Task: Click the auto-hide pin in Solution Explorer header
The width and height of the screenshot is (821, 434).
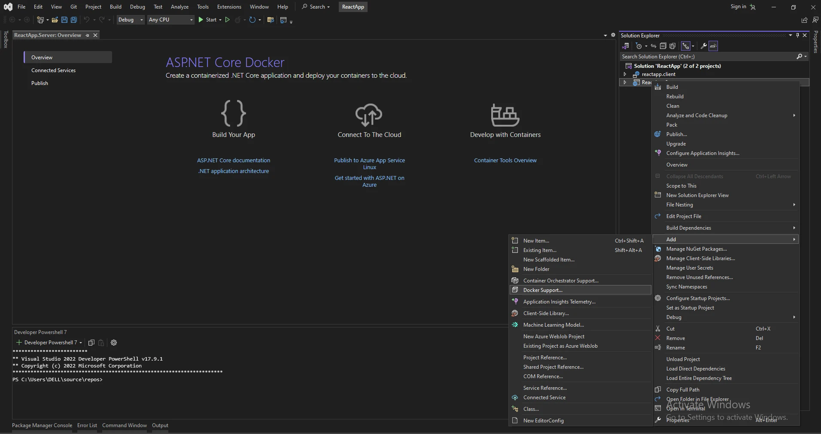Action: coord(797,35)
